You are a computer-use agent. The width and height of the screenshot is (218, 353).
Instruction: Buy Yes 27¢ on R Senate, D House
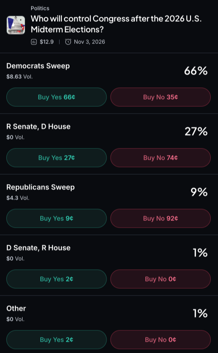click(x=56, y=157)
